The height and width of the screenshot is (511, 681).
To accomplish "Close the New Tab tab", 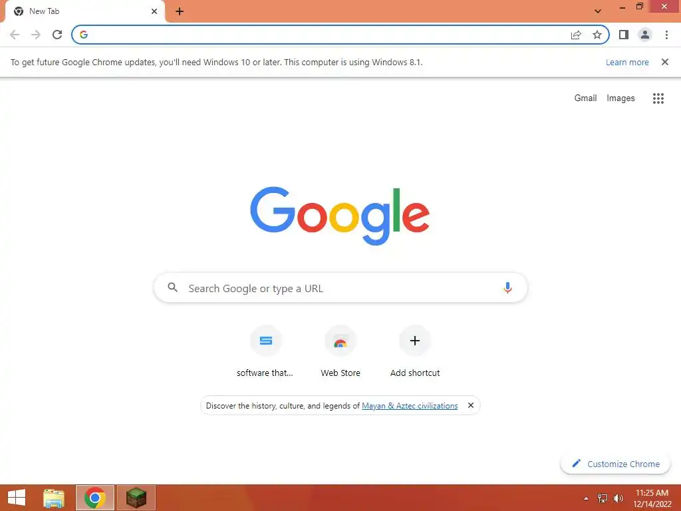I will pos(154,11).
